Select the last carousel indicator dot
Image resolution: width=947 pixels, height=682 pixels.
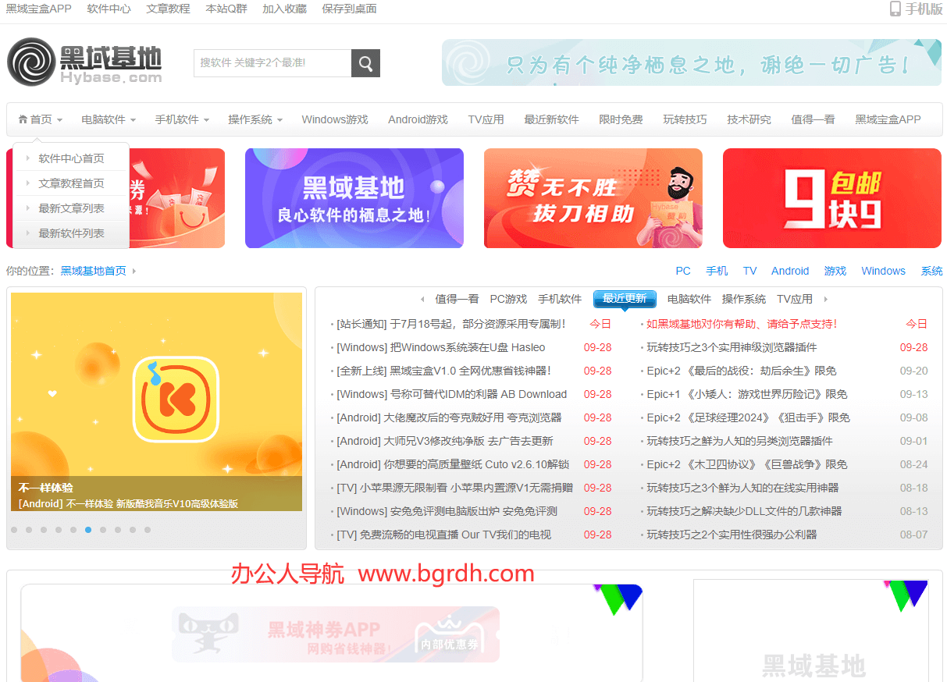[148, 530]
